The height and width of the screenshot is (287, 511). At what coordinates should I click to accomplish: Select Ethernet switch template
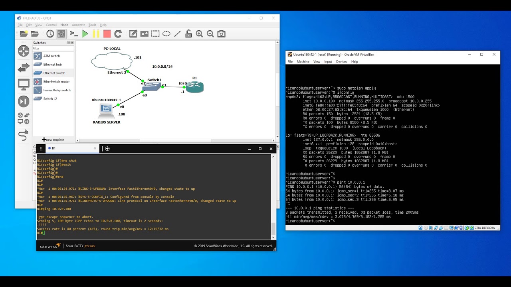53,73
